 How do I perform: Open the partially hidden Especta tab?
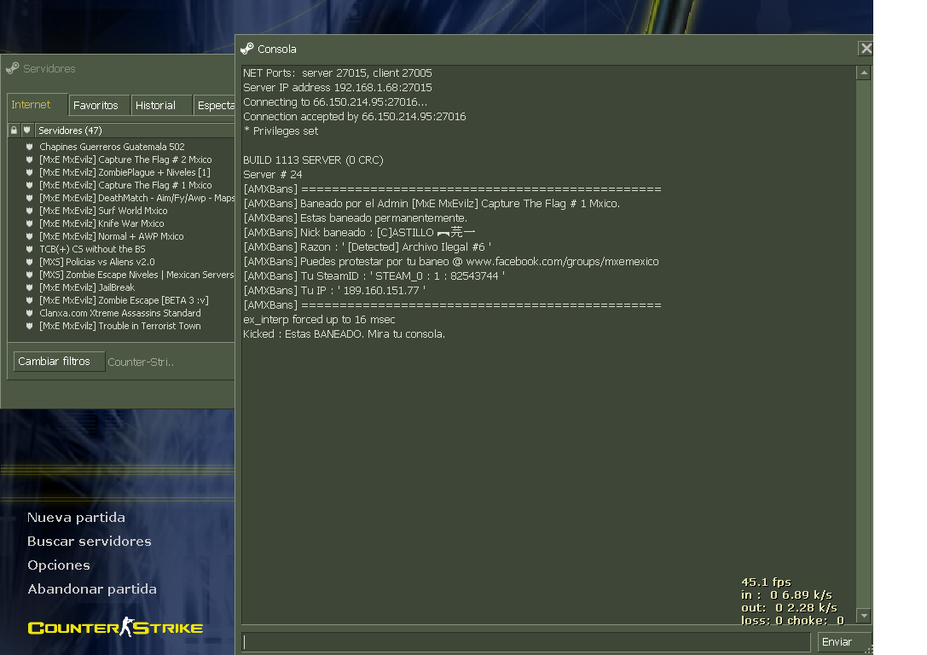tap(215, 105)
